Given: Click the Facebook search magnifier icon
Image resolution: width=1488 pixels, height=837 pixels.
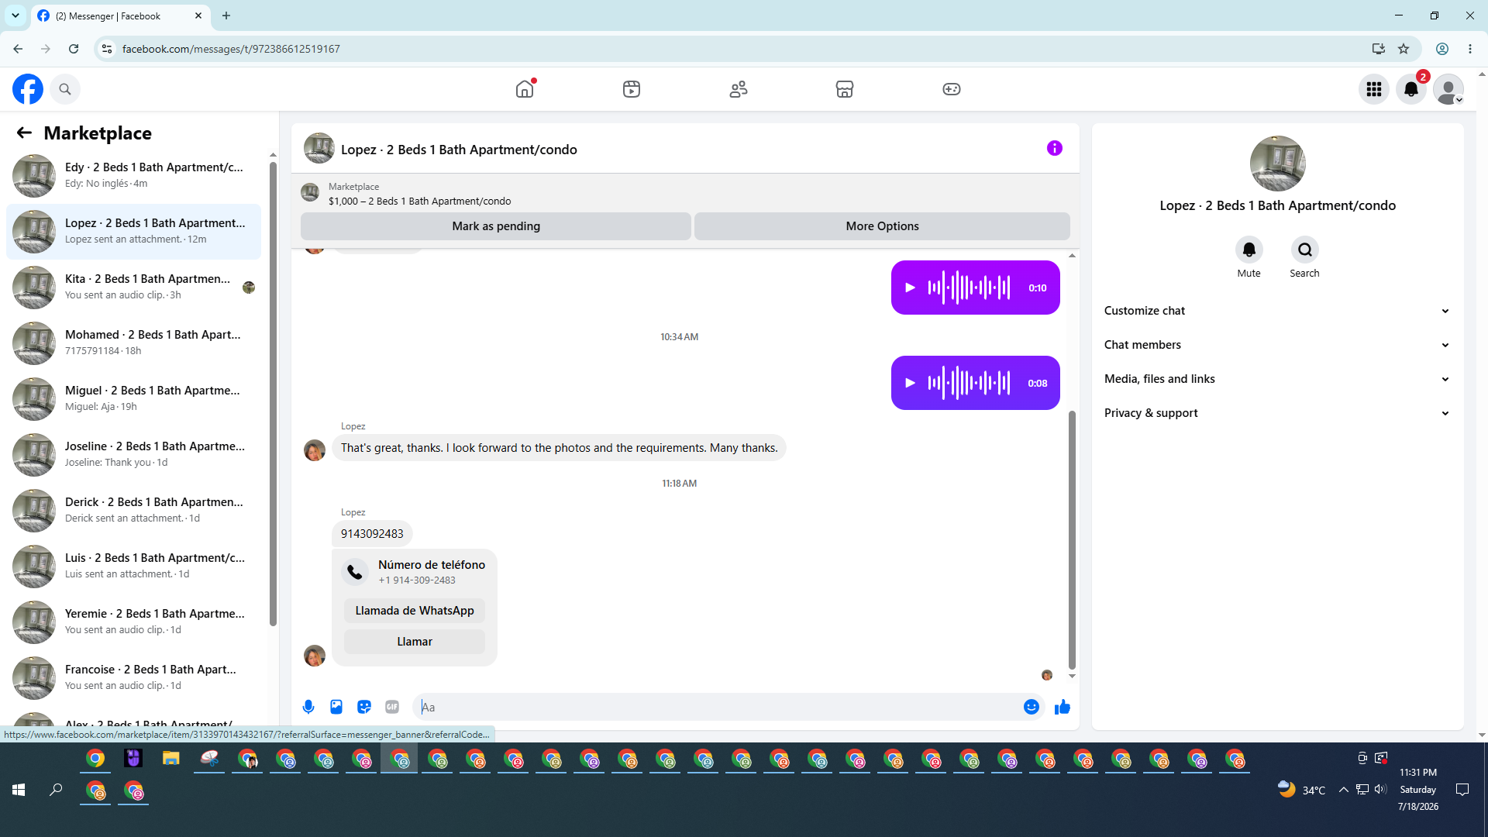Looking at the screenshot, I should [x=65, y=89].
